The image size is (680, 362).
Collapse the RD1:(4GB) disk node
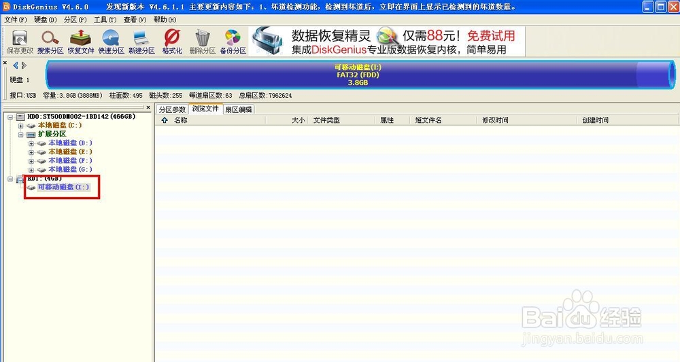pos(10,179)
